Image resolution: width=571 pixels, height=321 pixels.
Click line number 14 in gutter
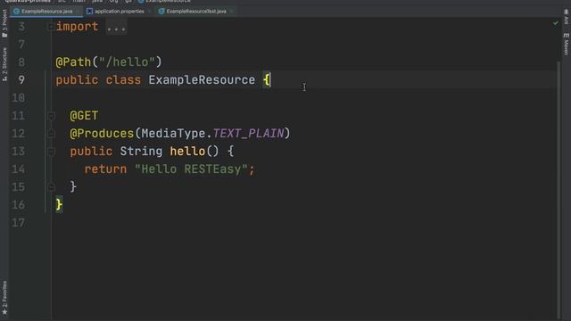(18, 169)
